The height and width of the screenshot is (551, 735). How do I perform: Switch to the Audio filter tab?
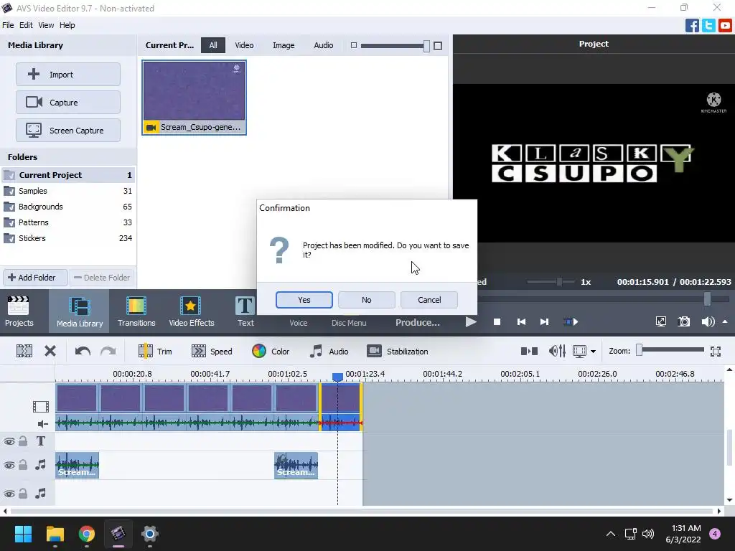[x=324, y=45]
